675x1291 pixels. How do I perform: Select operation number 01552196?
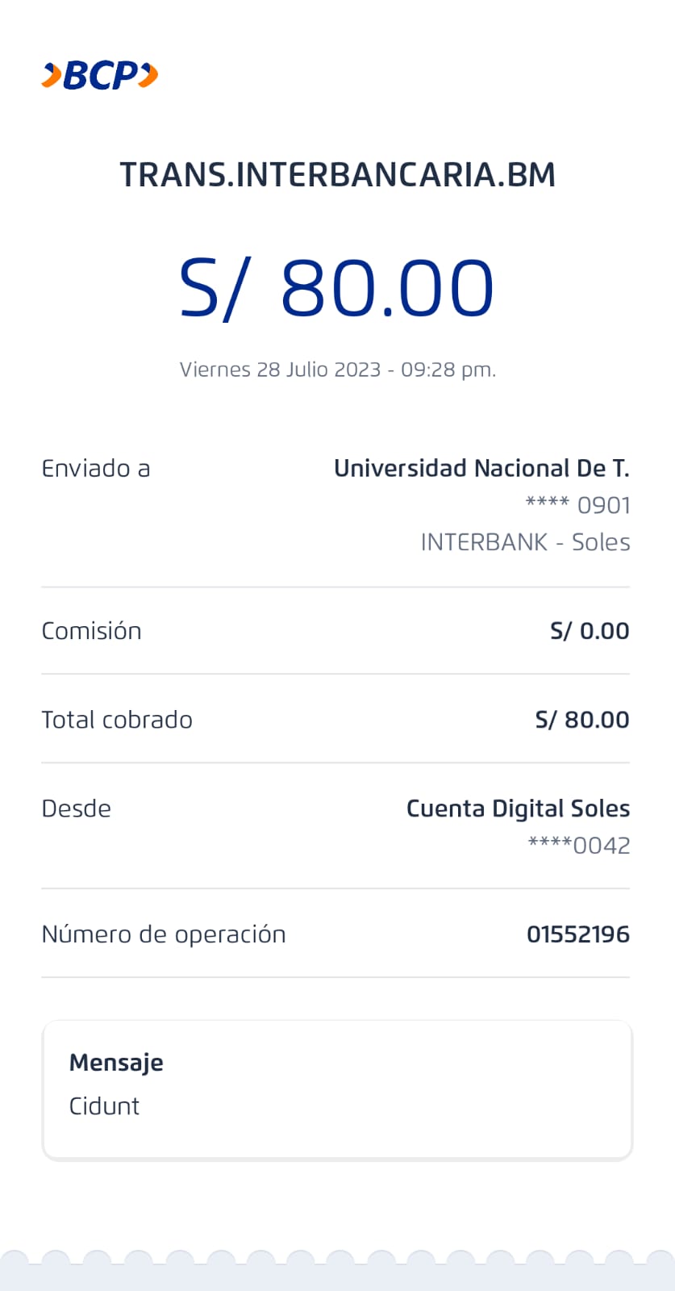(x=577, y=934)
